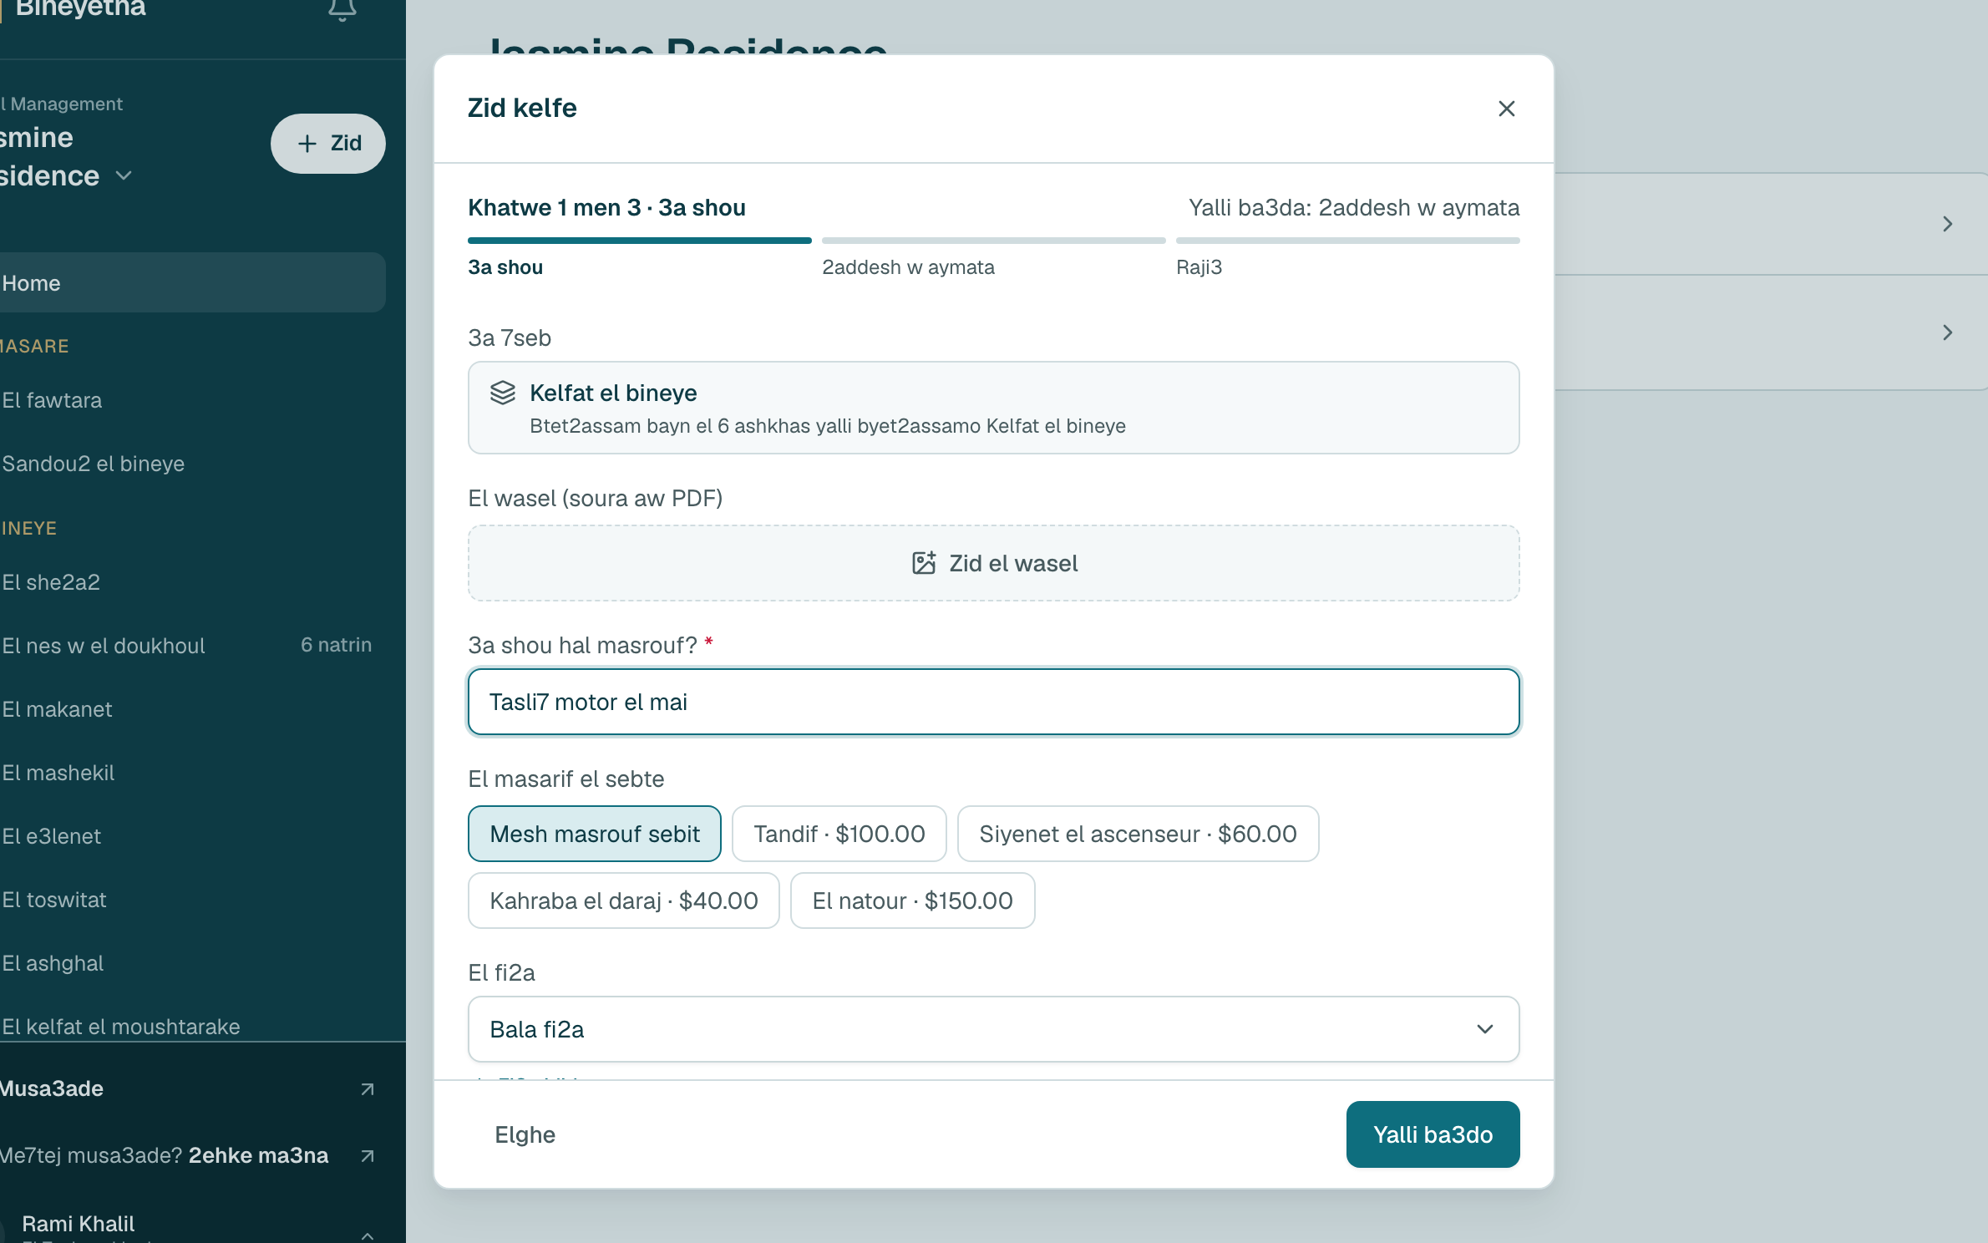Viewport: 1988px width, 1243px height.
Task: Choose Siyenet el ascenseur $60.00 chip
Action: point(1138,834)
